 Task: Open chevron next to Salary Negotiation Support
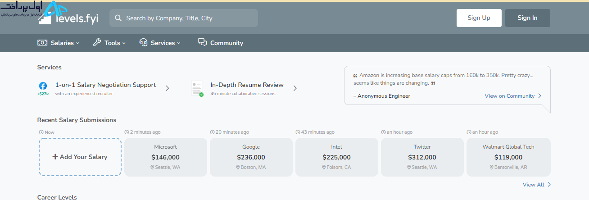(168, 88)
